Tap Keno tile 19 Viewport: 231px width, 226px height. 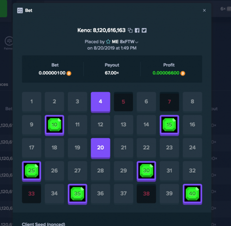pos(78,148)
